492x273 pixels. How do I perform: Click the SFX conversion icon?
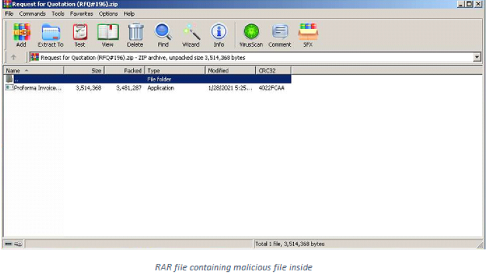(x=308, y=35)
